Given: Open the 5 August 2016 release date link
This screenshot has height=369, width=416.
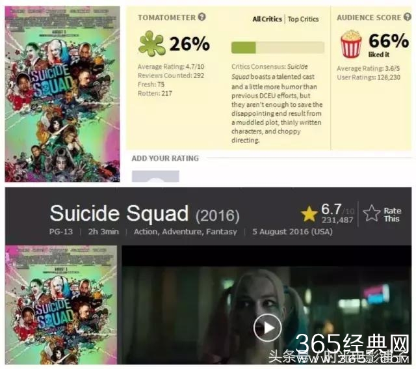Looking at the screenshot, I should coord(292,232).
